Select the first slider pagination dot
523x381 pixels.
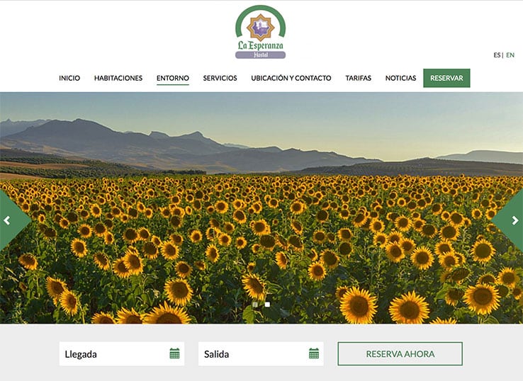[255, 305]
